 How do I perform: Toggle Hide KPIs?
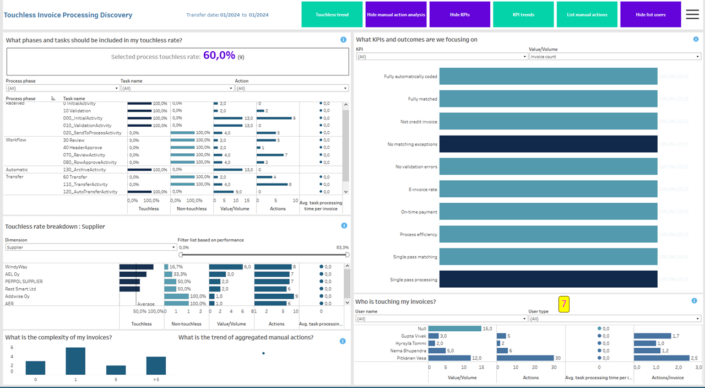point(459,14)
